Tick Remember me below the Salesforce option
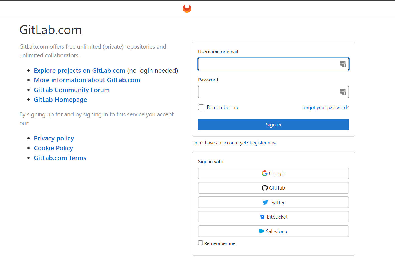This screenshot has height=258, width=395. tap(200, 243)
